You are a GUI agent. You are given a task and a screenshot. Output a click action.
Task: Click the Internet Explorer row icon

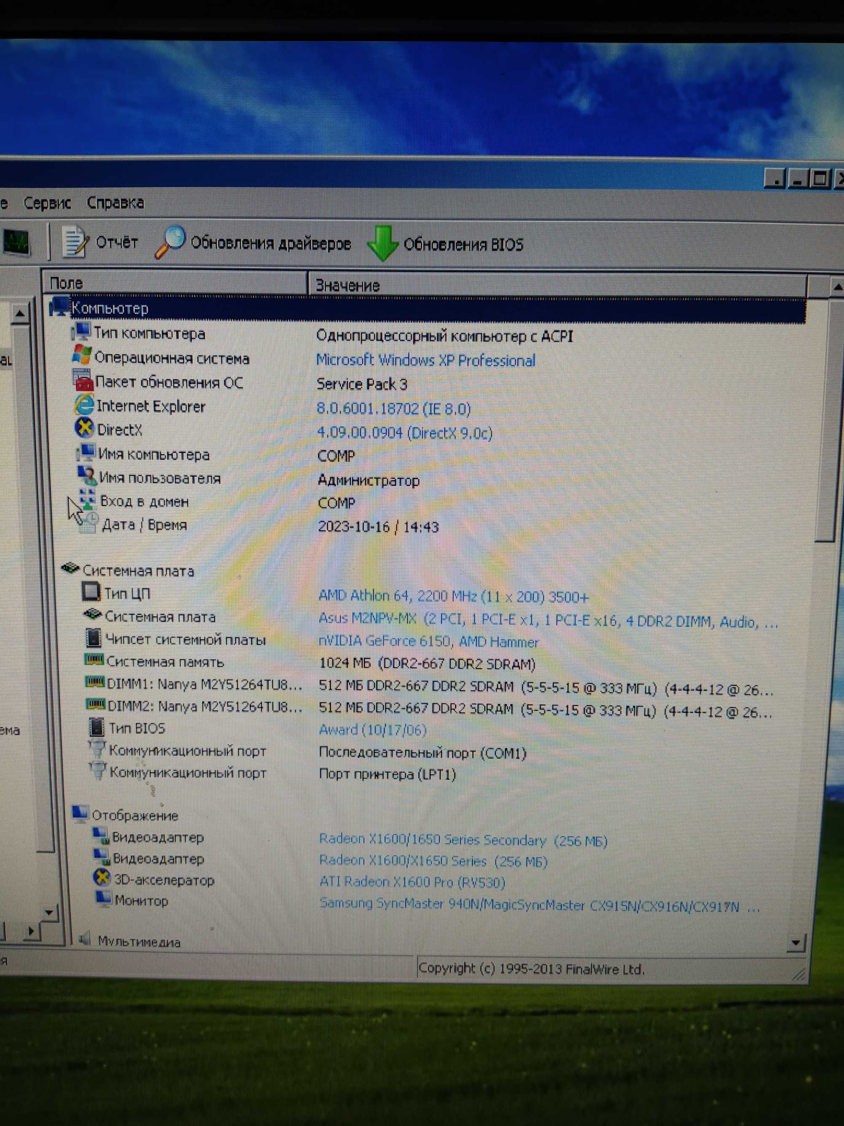84,404
